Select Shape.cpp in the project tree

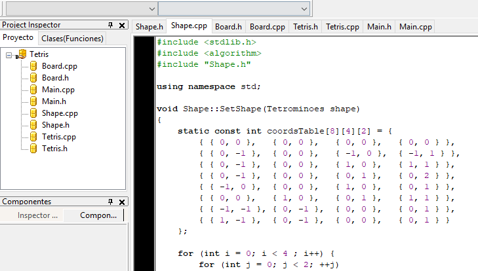[x=60, y=113]
